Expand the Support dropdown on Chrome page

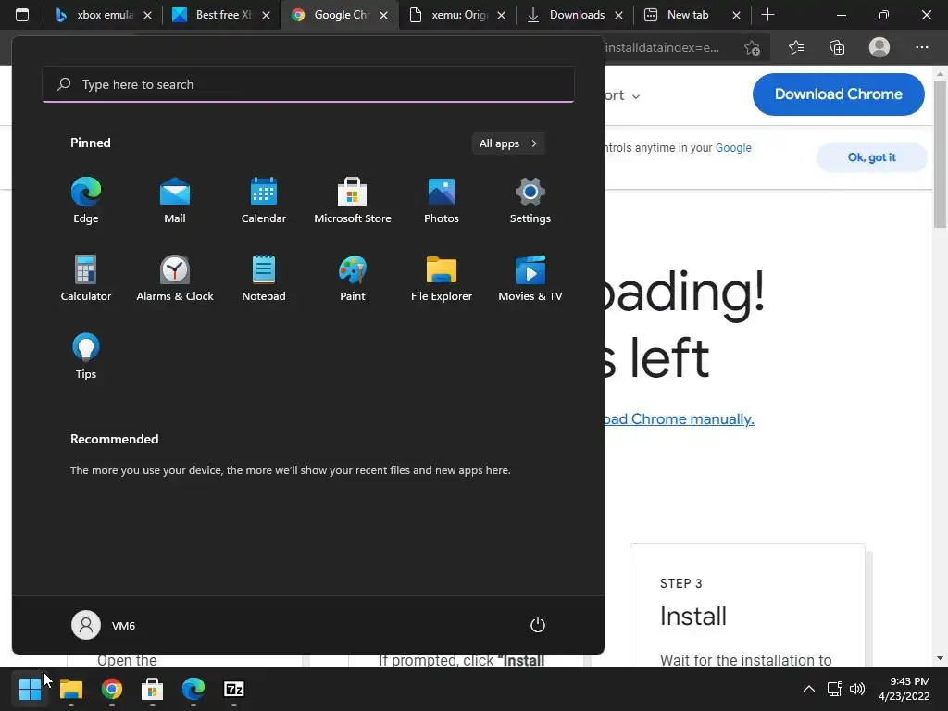(x=622, y=95)
